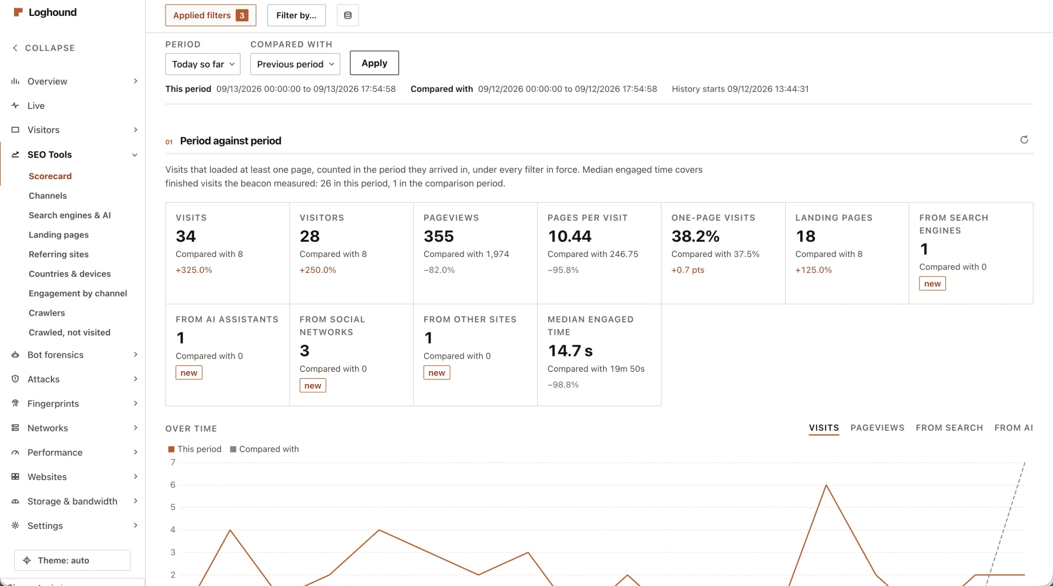
Task: Click the theme crosshair icon
Action: (27, 561)
